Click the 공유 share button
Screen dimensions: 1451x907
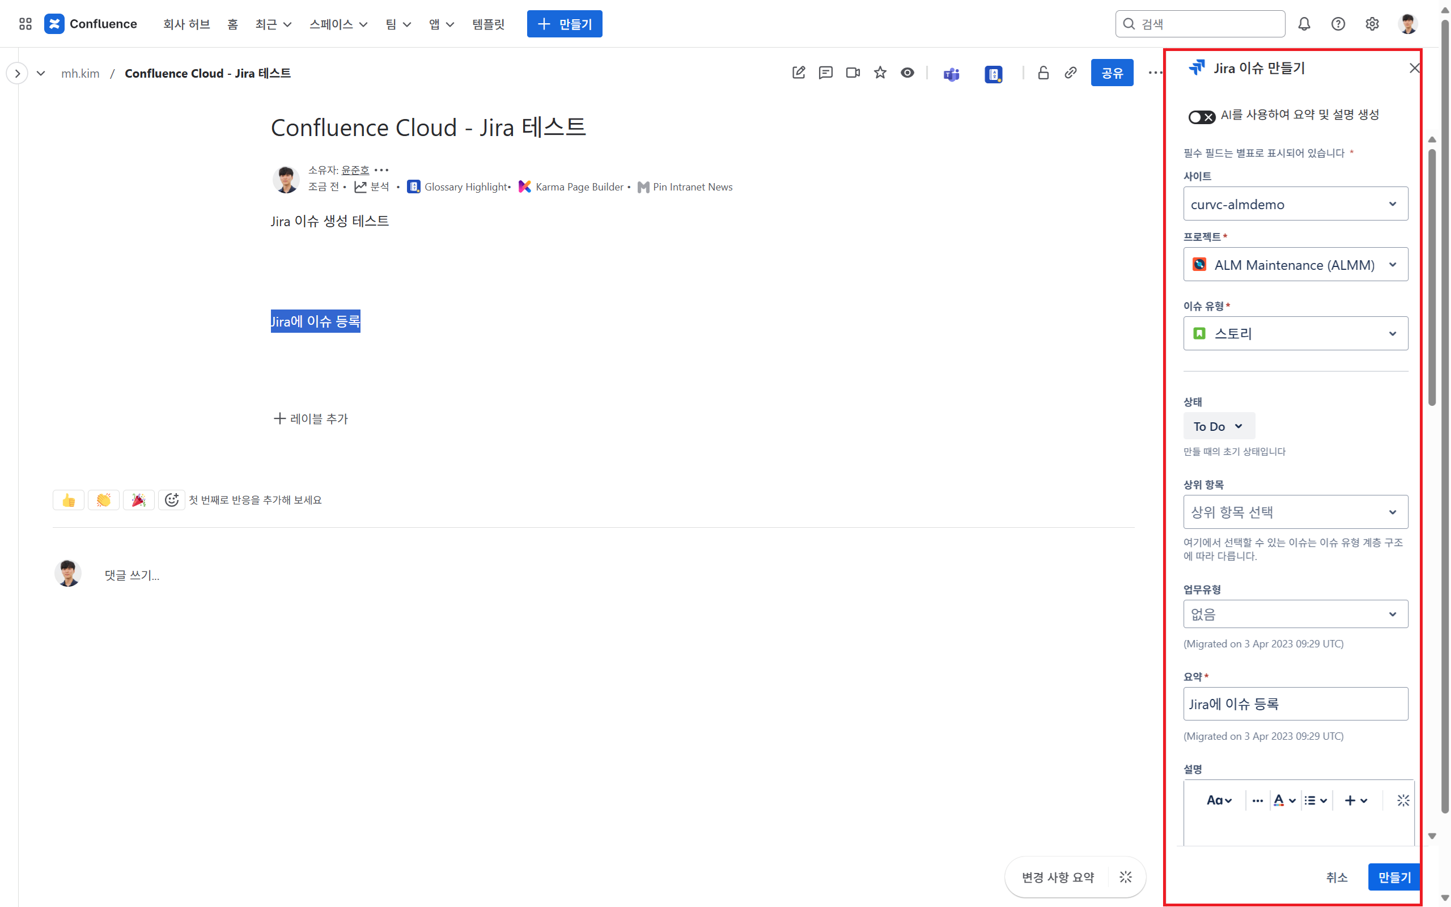click(x=1111, y=73)
